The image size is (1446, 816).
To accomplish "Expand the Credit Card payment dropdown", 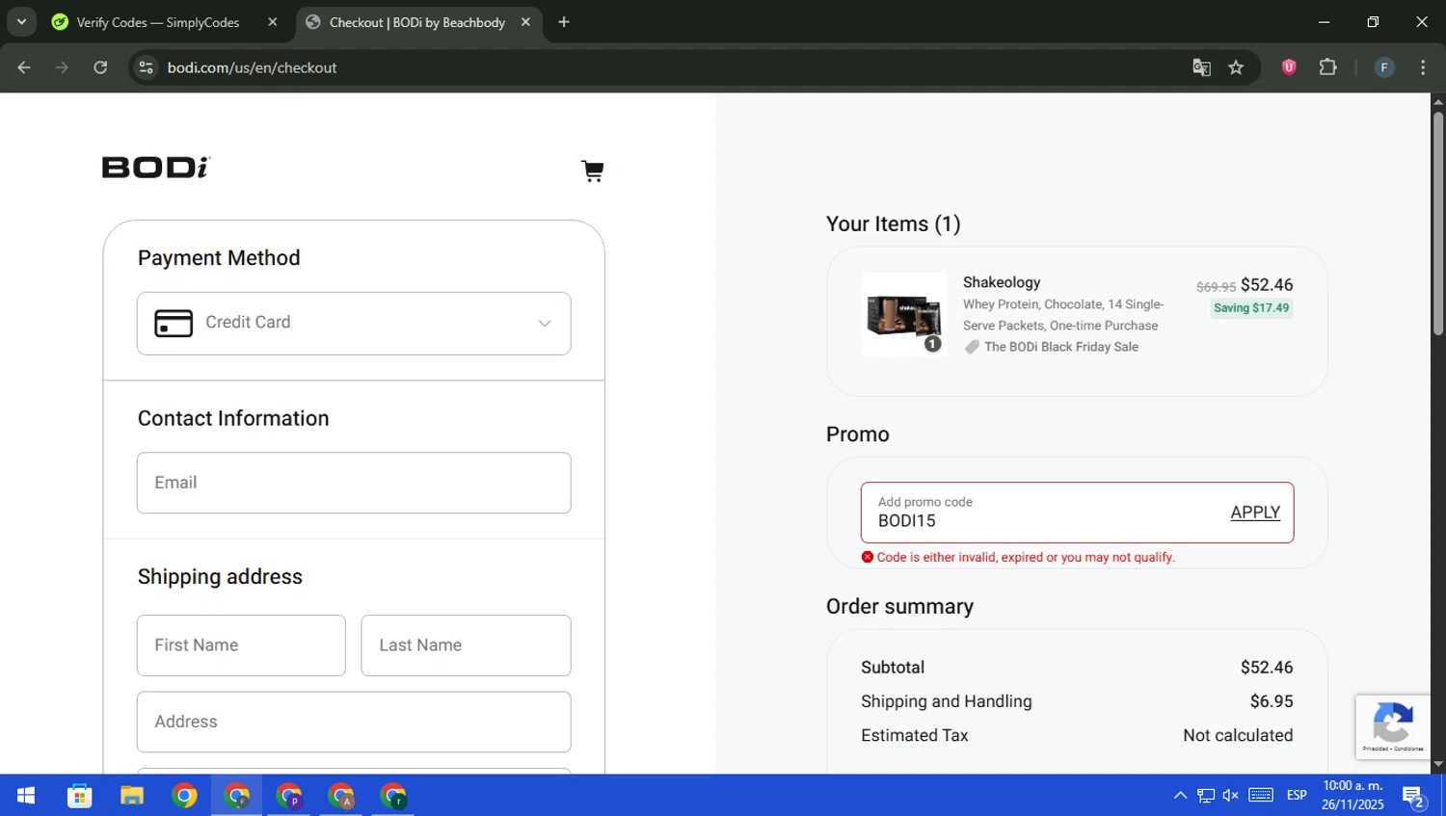I will (x=354, y=323).
